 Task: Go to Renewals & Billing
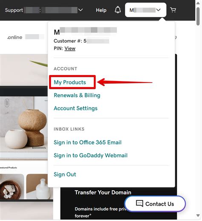[x=77, y=95]
